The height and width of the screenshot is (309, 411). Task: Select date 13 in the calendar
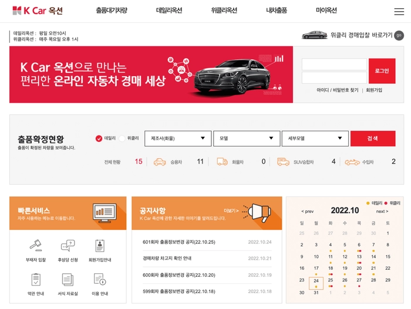(x=359, y=257)
